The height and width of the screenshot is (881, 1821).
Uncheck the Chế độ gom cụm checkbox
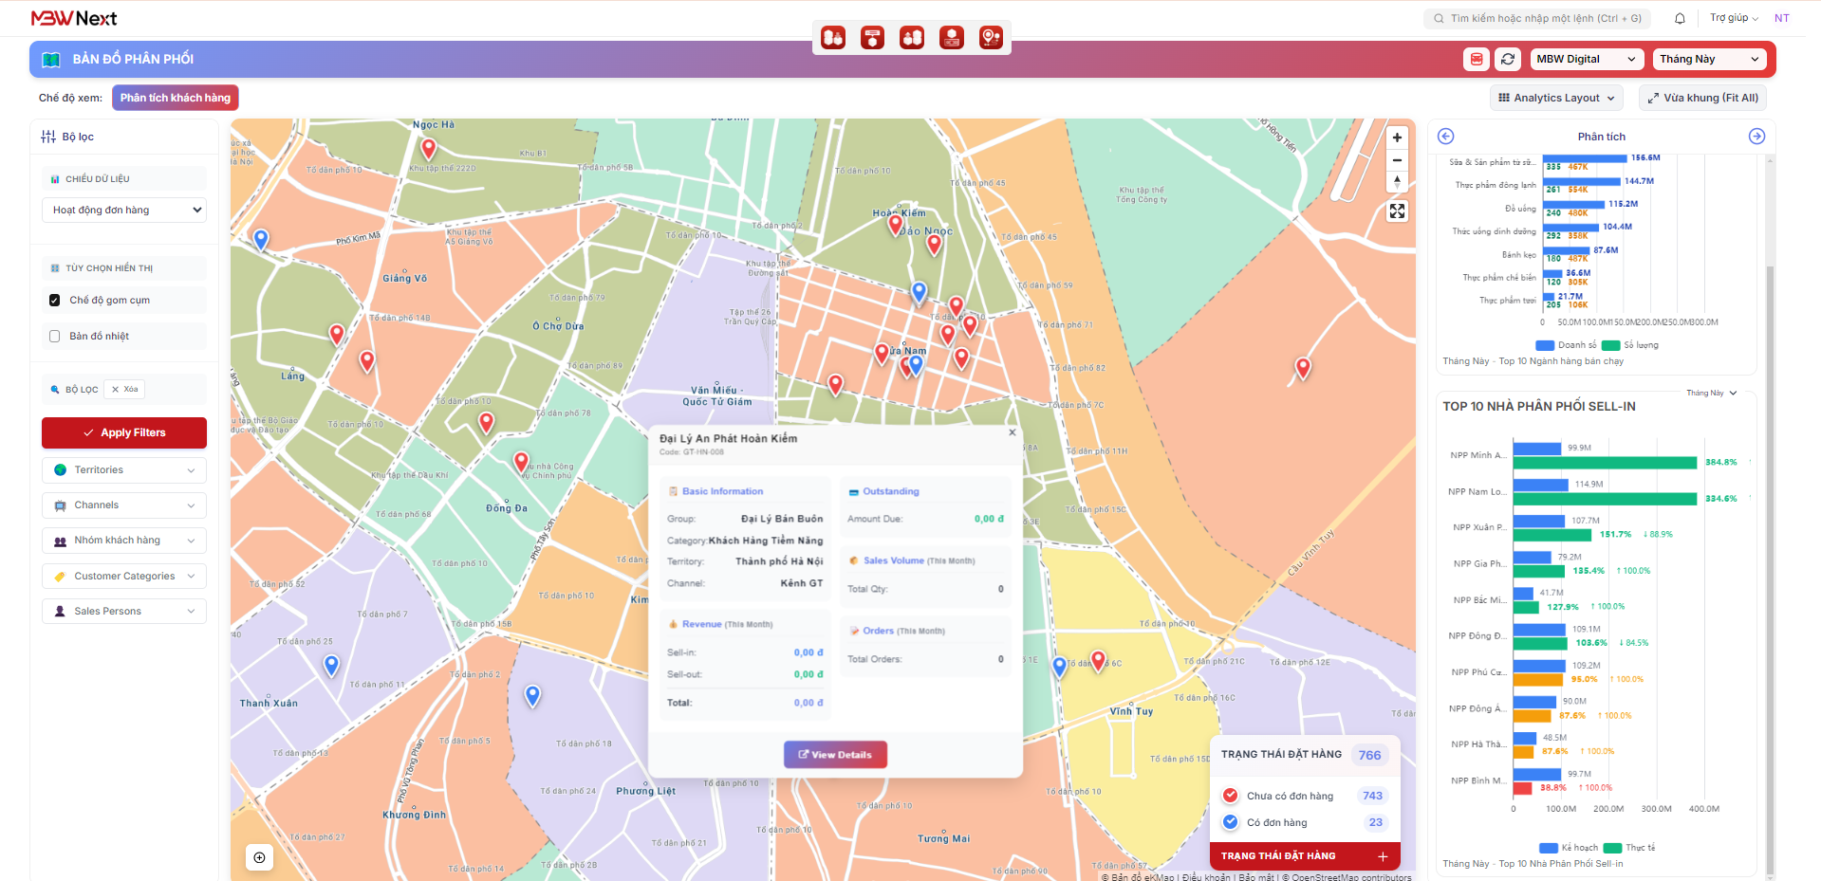pyautogui.click(x=55, y=301)
